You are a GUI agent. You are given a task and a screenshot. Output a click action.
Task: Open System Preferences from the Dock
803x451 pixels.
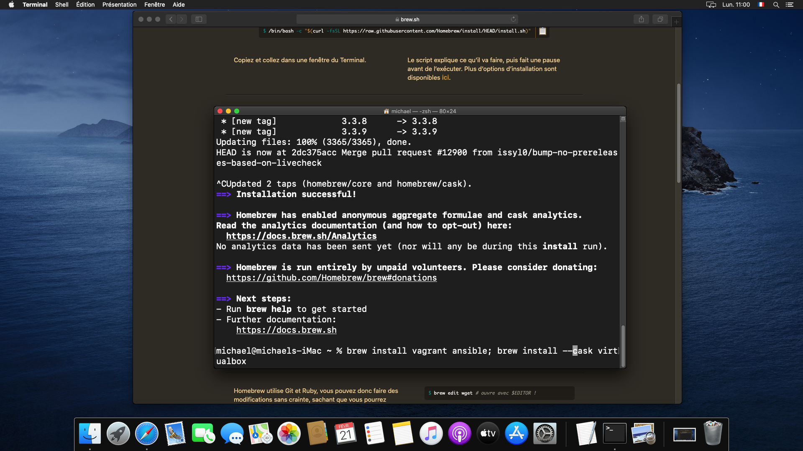(545, 433)
